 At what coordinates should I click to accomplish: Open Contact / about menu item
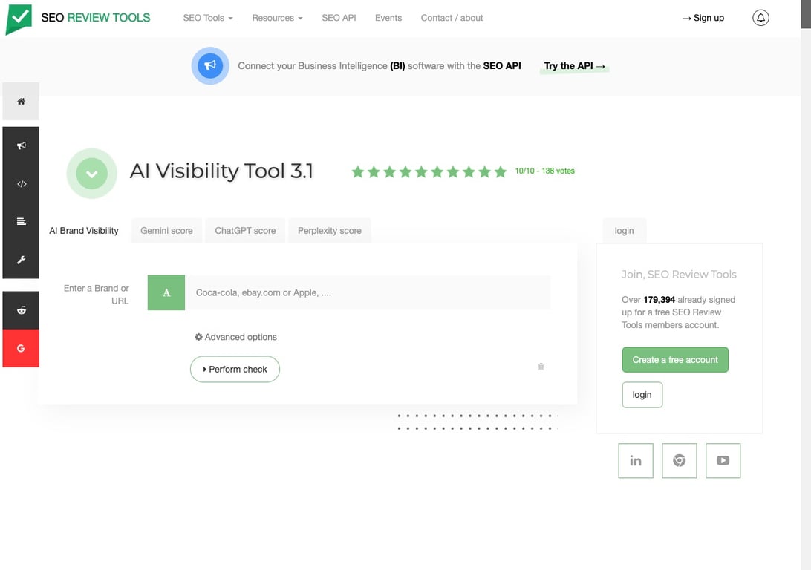(x=452, y=18)
